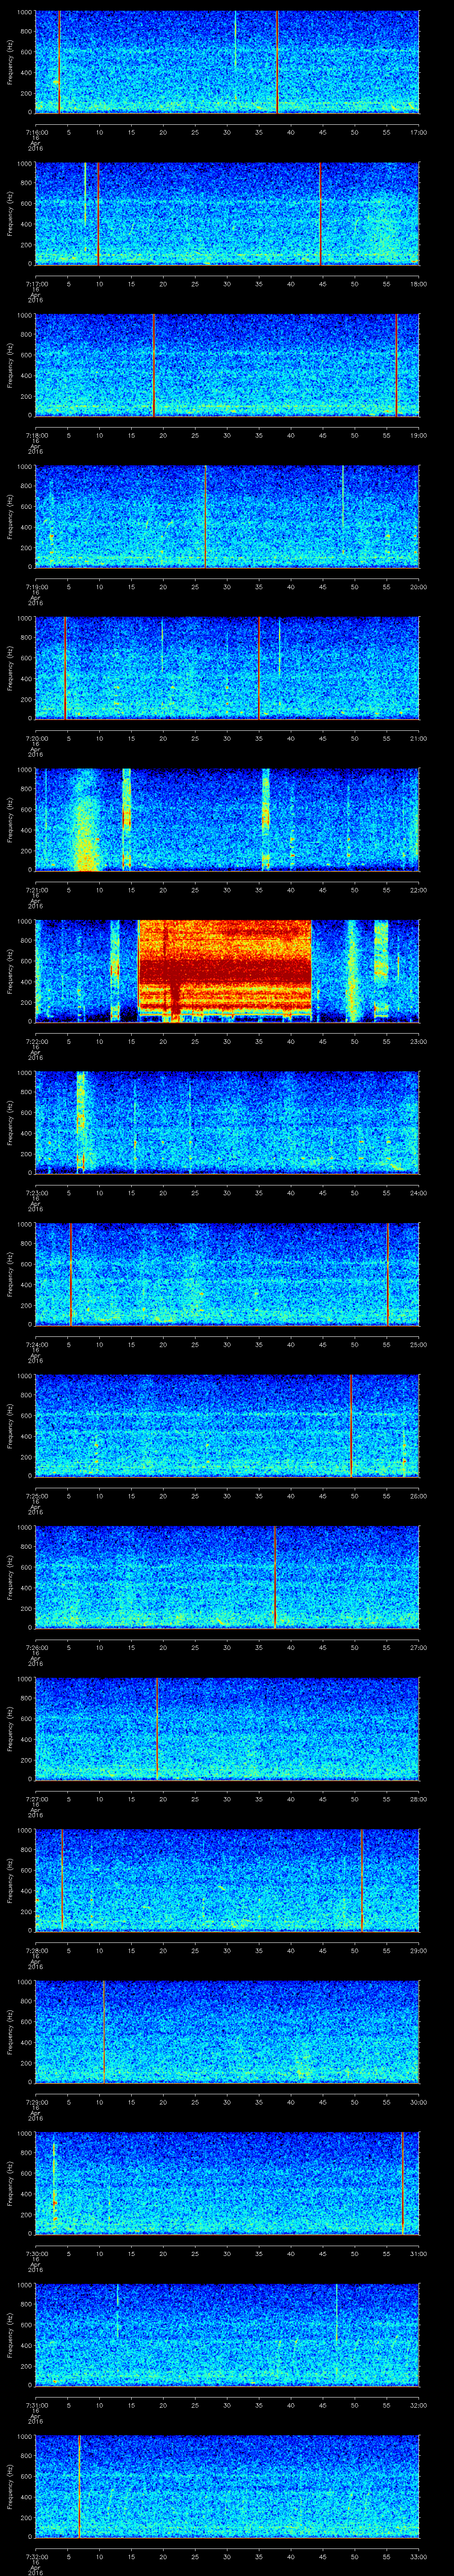Click the bright band near 36 seconds in 7:21:00 panel
The width and height of the screenshot is (454, 2576).
[266, 820]
